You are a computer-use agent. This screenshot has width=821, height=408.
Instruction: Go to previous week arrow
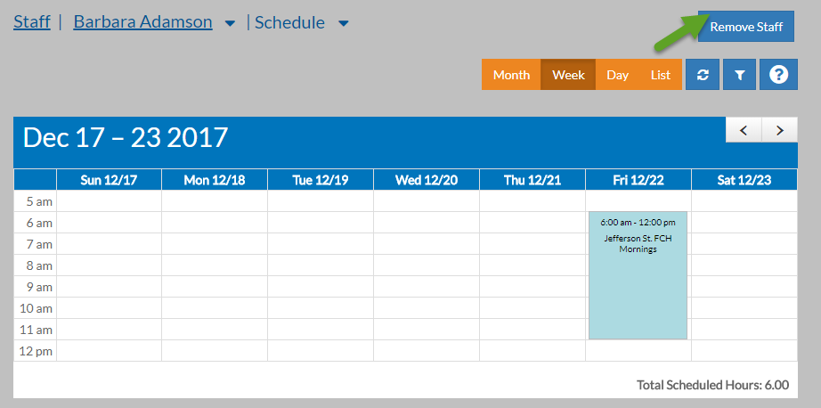click(x=744, y=130)
